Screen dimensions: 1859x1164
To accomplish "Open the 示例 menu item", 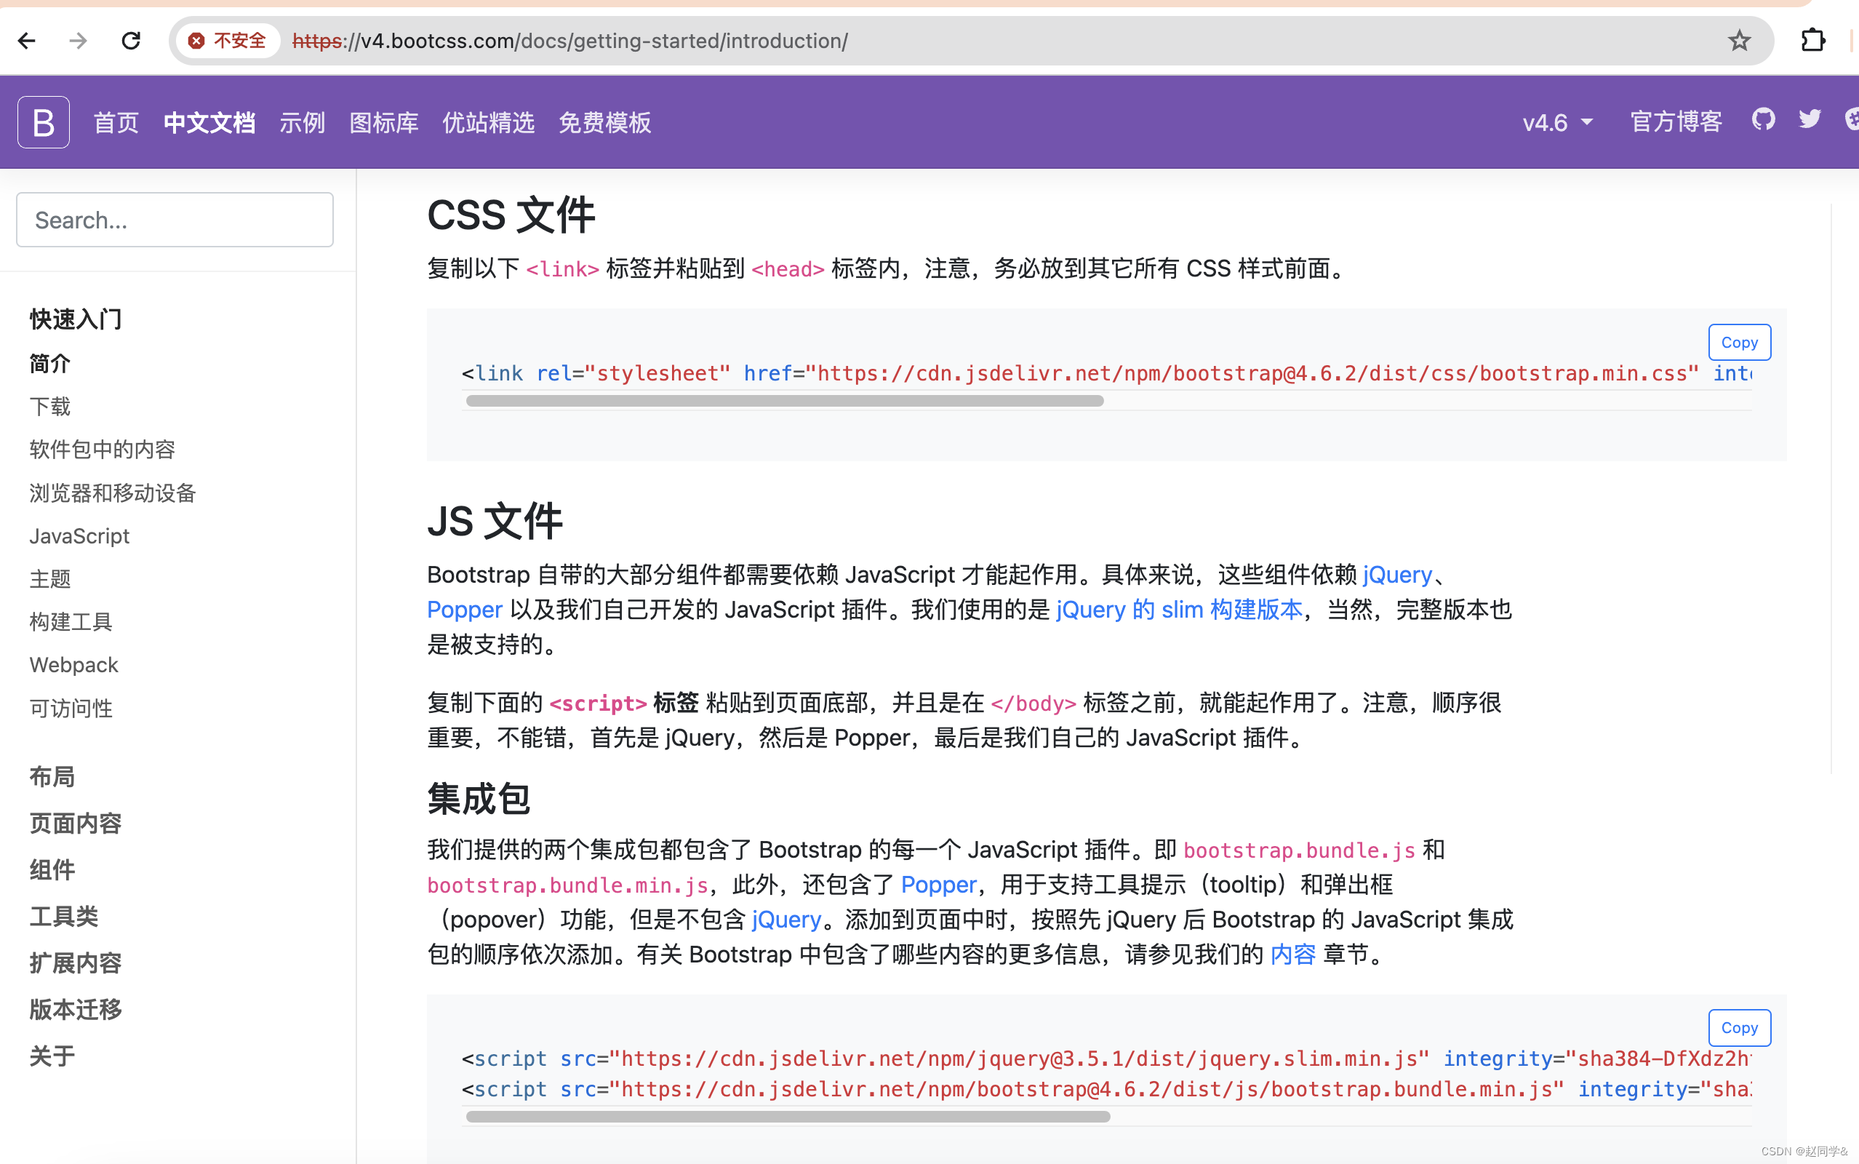I will click(302, 123).
